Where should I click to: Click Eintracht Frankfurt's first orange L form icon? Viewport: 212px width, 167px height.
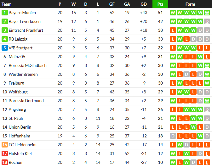pyautogui.click(x=172, y=31)
